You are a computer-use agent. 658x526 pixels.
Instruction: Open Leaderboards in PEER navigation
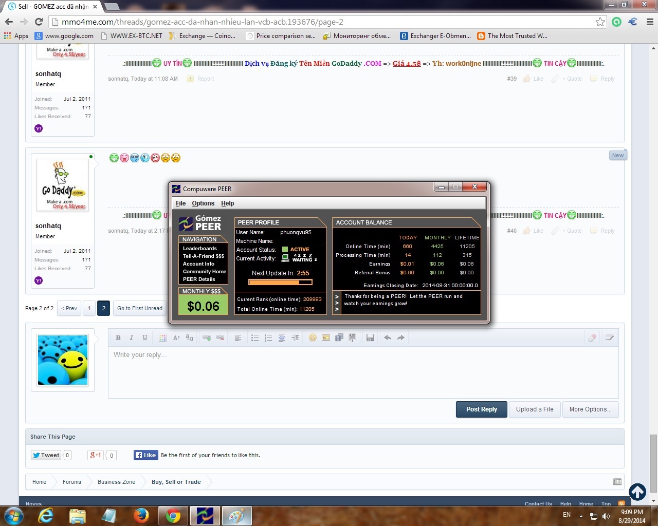[x=200, y=249]
